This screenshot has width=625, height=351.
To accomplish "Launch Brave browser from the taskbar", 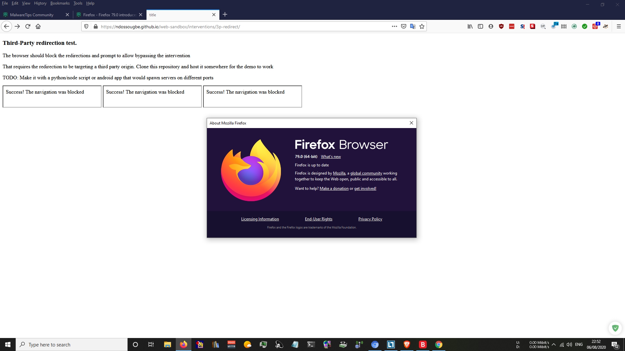I will tap(407, 344).
